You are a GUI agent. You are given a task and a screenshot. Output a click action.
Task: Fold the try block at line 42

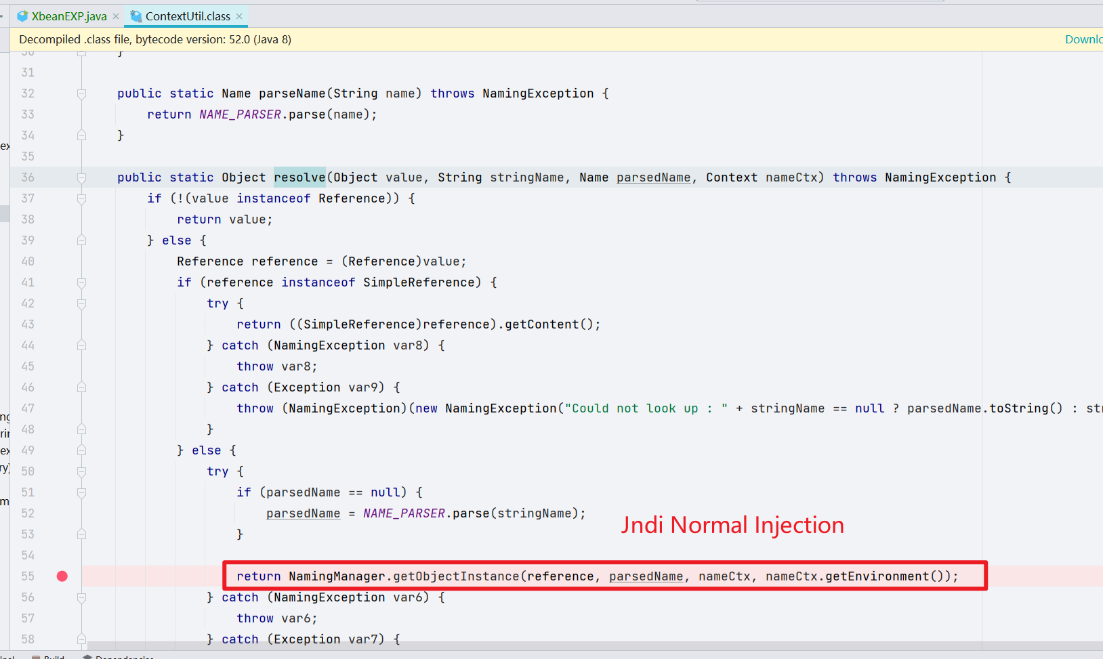(81, 303)
